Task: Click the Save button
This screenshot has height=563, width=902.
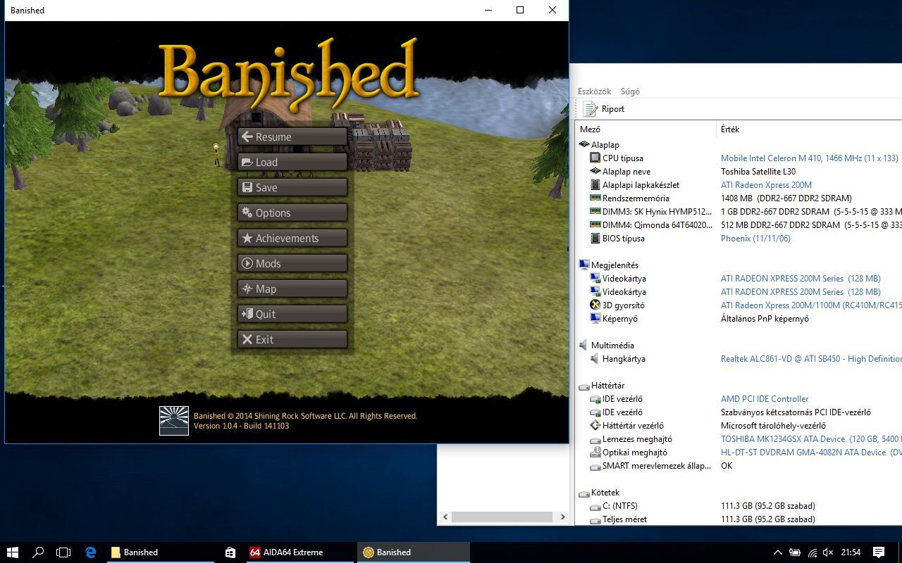Action: click(292, 187)
